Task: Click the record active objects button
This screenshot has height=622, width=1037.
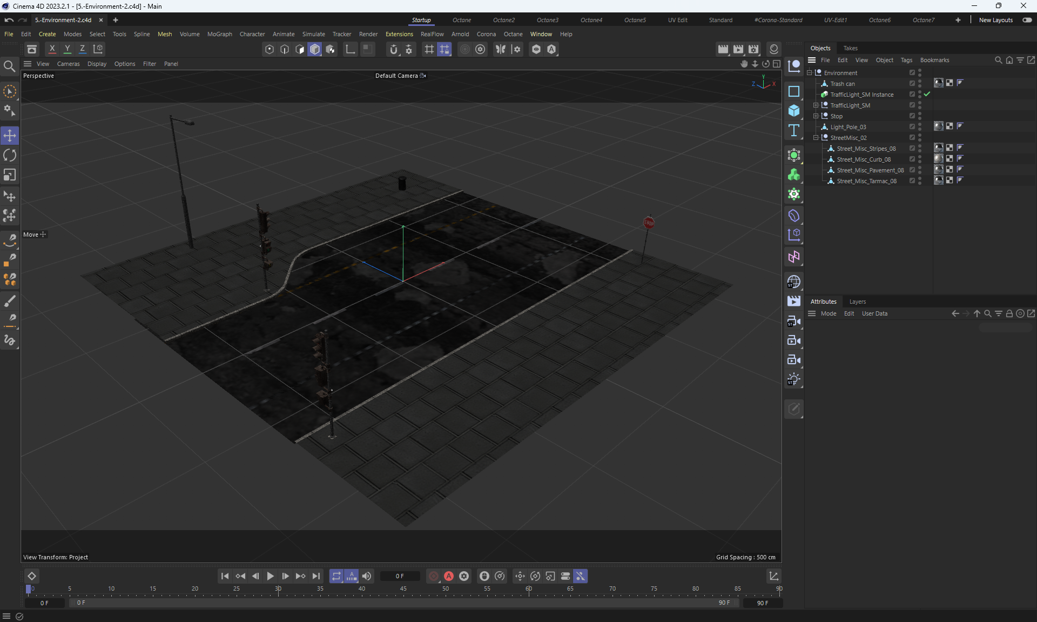Action: [434, 576]
